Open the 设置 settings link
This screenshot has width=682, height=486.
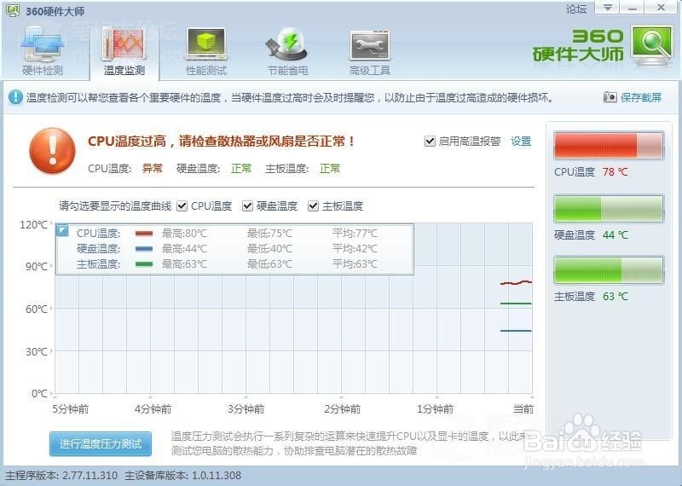tap(521, 142)
